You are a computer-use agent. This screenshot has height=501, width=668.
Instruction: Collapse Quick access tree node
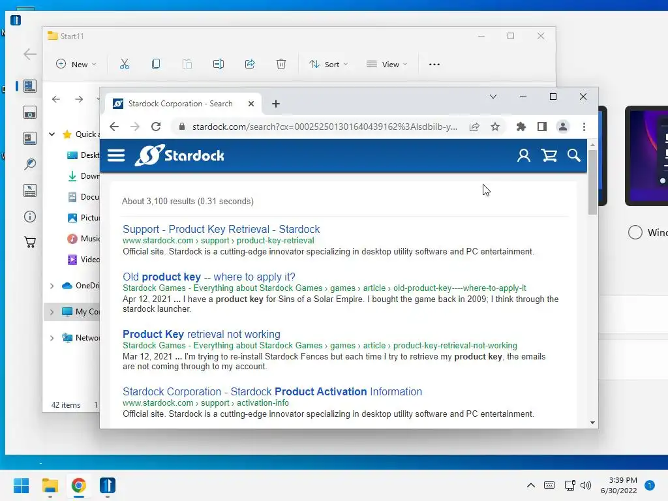(52, 134)
